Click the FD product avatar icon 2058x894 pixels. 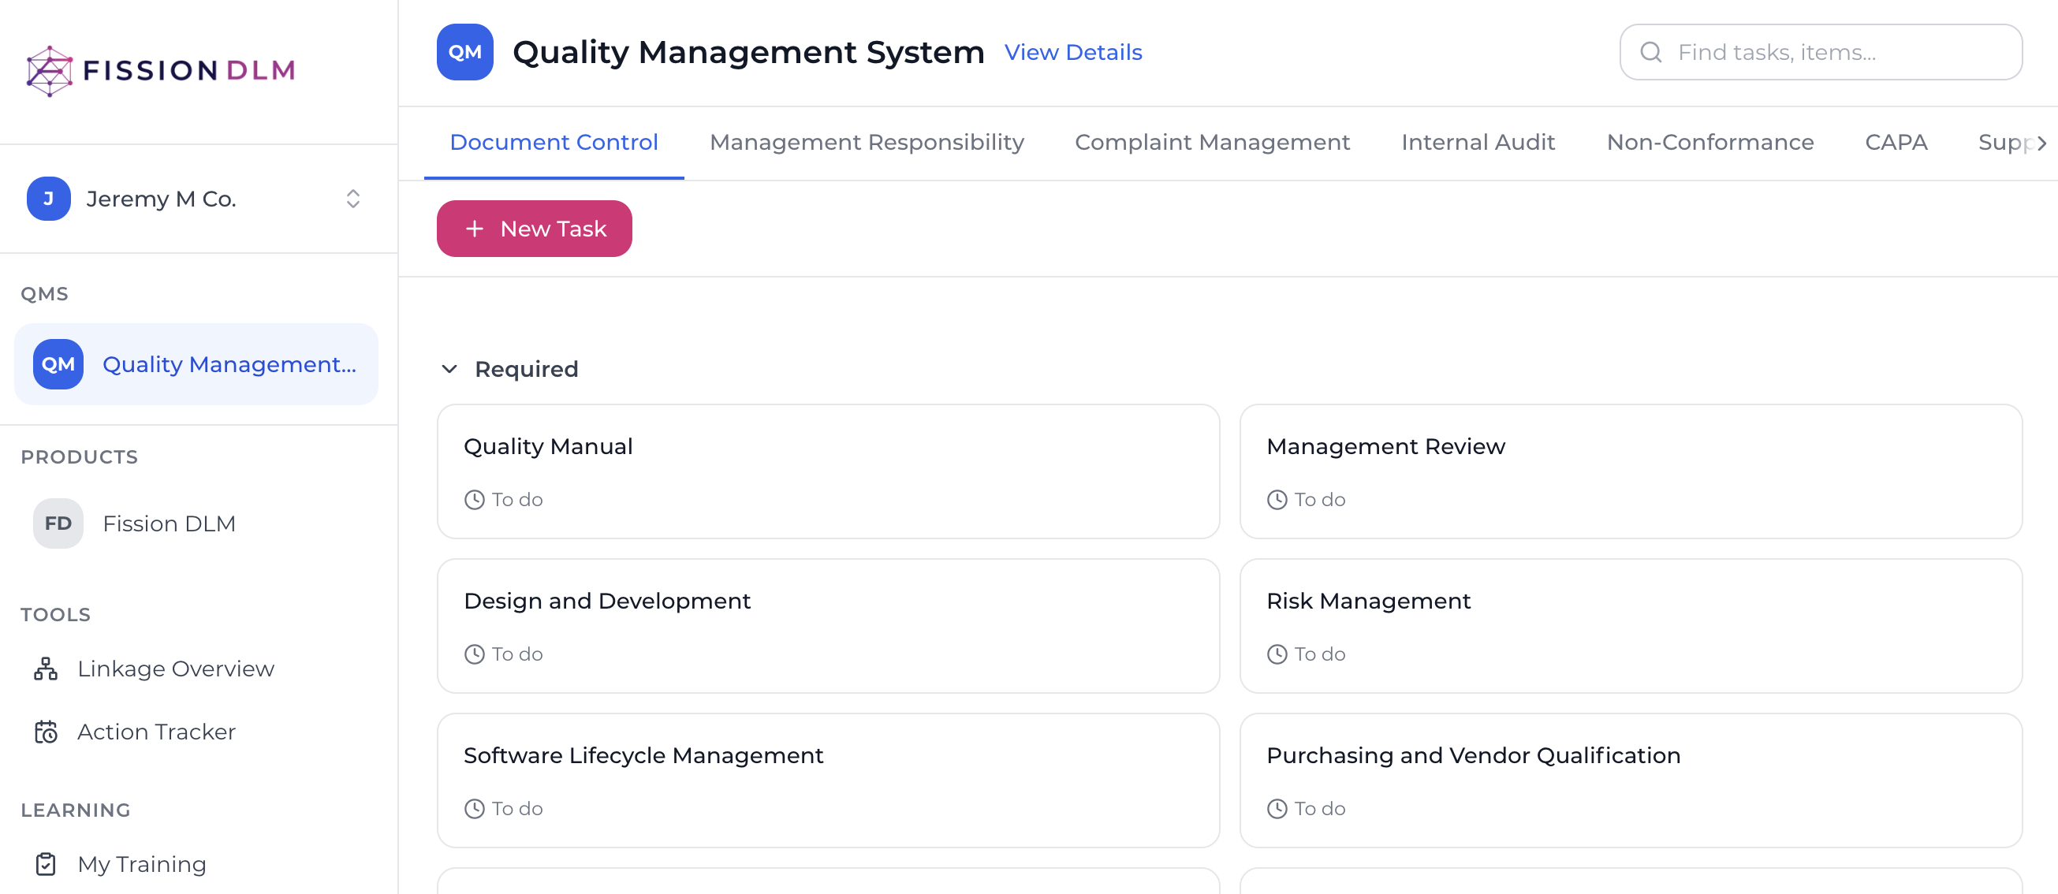coord(58,523)
